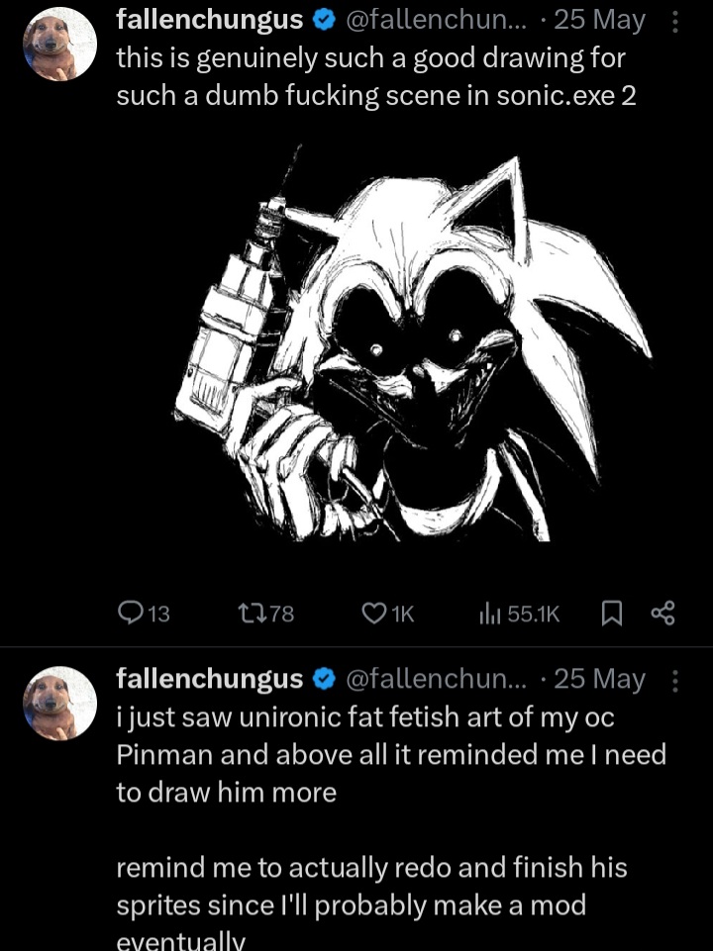Like the sonic.exe 2 drawing tweet
Screen dimensions: 713x951
click(x=373, y=615)
